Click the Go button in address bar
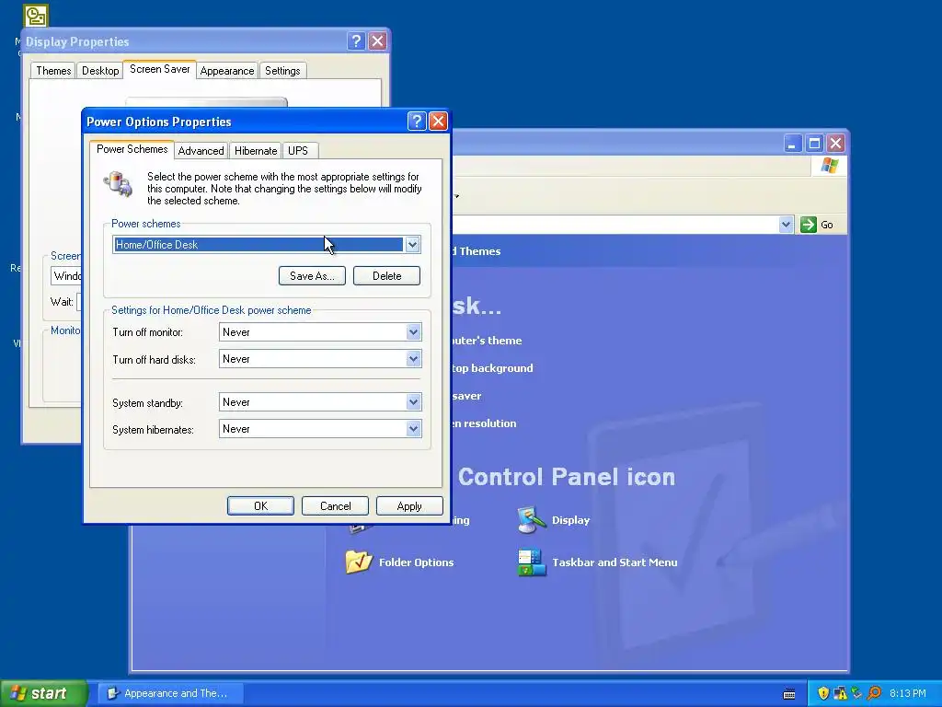The image size is (942, 707). tap(820, 225)
